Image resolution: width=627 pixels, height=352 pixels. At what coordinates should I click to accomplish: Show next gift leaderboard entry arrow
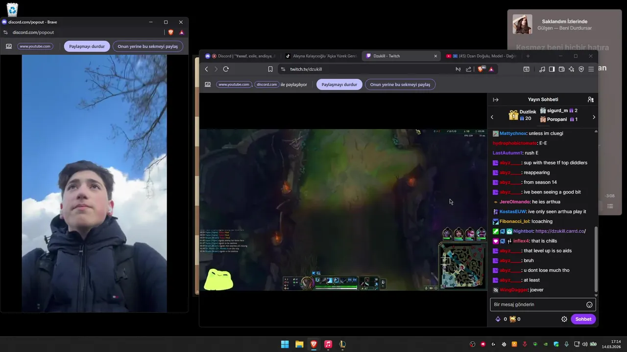coord(594,117)
